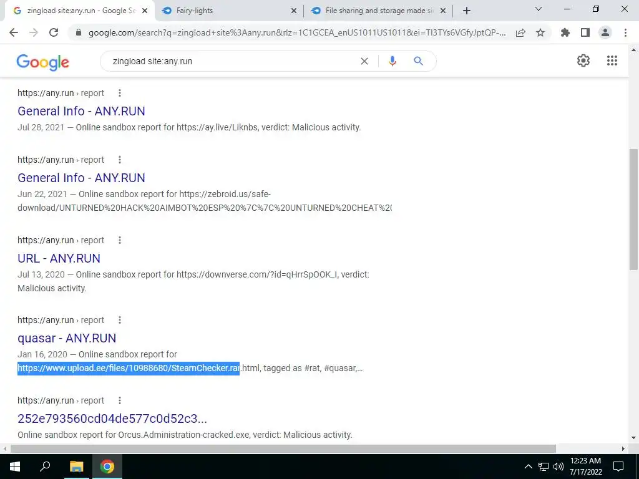
Task: Click Chrome icon in taskbar
Action: tap(107, 467)
